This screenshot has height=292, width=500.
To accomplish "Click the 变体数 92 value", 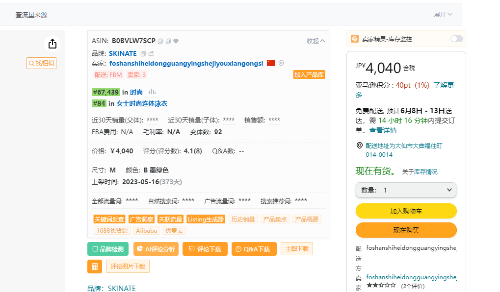I will [218, 132].
